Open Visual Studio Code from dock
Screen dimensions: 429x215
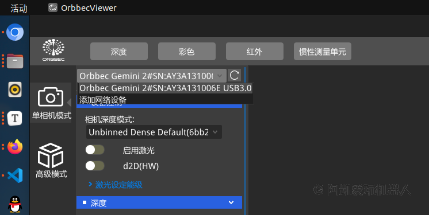15,175
